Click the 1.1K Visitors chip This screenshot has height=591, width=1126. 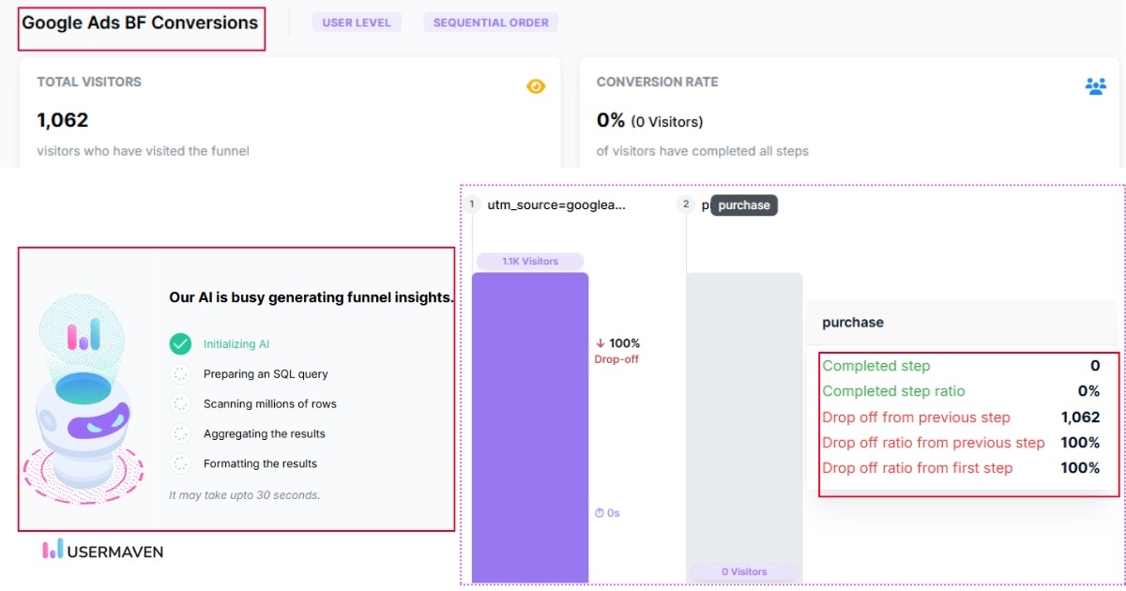pyautogui.click(x=529, y=261)
